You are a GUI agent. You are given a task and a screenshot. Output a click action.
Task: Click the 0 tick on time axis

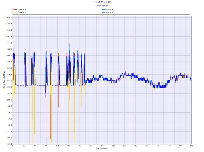tap(13, 146)
